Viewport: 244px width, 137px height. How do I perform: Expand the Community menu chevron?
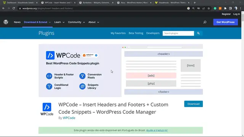pos(84,22)
